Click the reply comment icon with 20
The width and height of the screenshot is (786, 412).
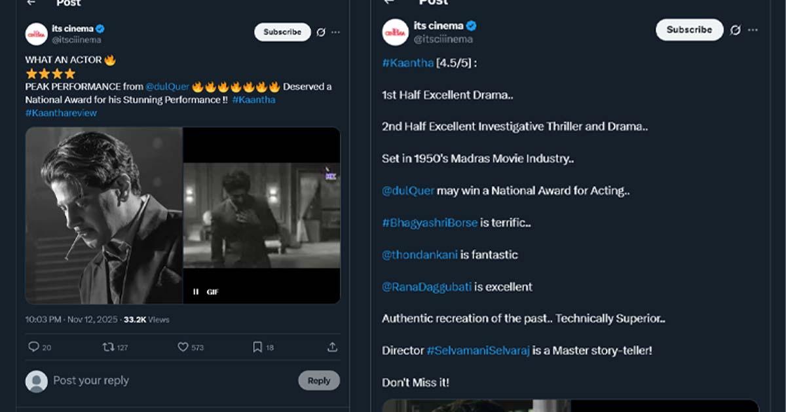tap(34, 347)
